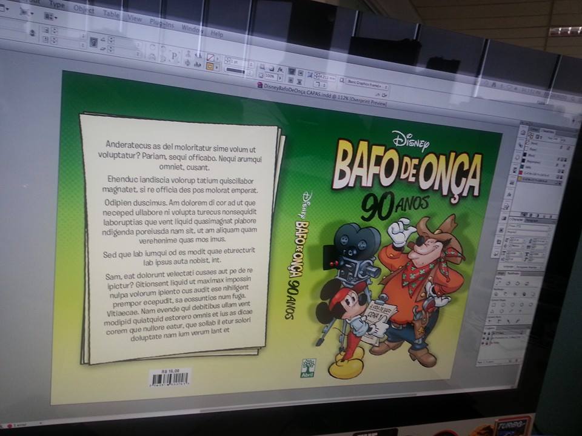Screen dimensions: 582x436
Task: Select the No Text Wrap icon
Action: 292,71
